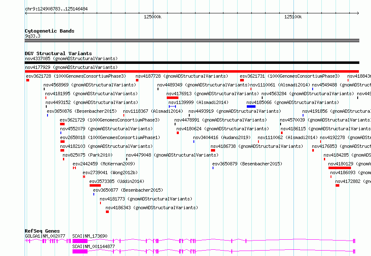Select the nsv4180624 red glyph
The width and height of the screenshot is (371, 256).
tap(178, 133)
